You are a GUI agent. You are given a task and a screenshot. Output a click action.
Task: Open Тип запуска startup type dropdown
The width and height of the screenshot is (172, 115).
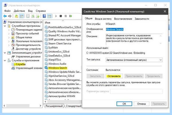pyautogui.click(x=134, y=60)
